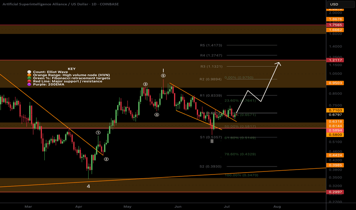The image size is (356, 210).
Task: Click the May label on time axis
Action: coord(127,207)
